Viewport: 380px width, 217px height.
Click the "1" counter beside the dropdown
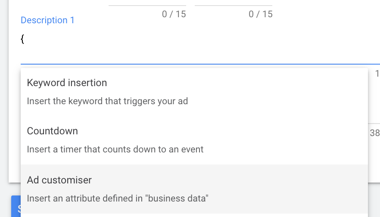click(377, 74)
